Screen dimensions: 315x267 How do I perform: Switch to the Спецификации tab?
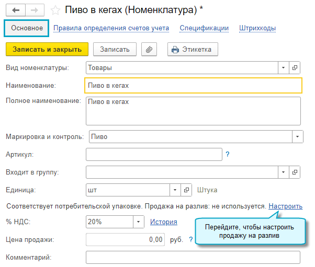(204, 28)
